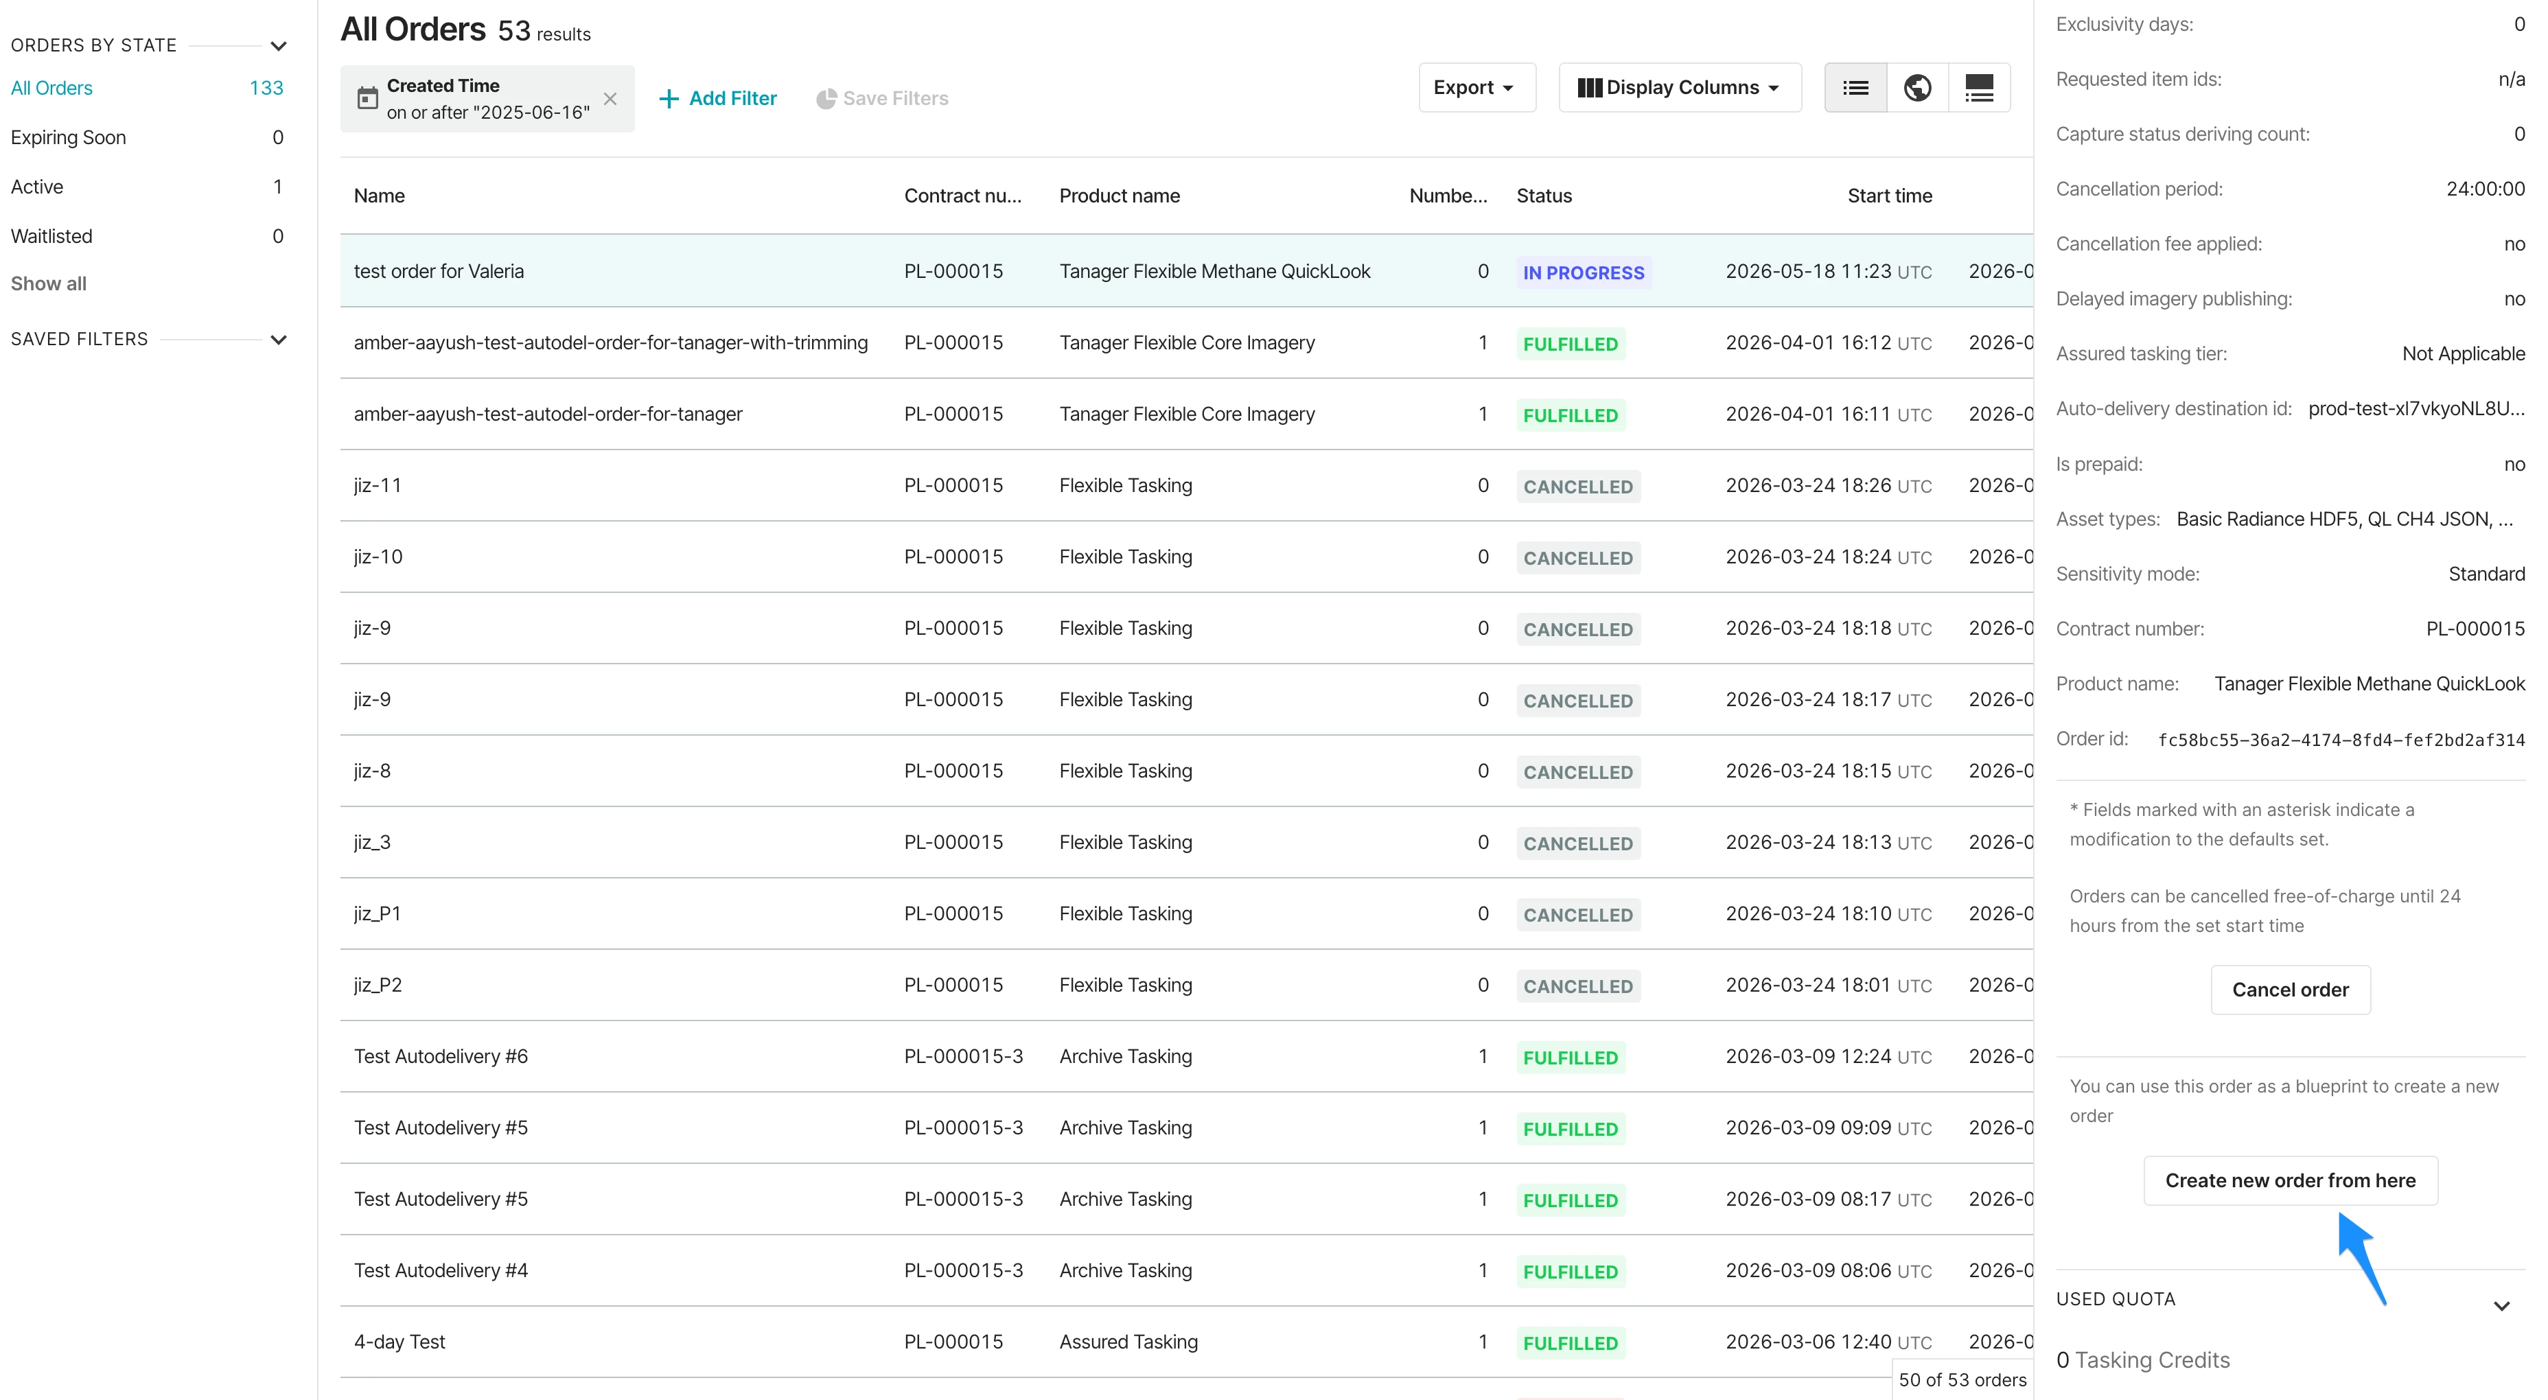Click '50 of 53 orders' counter

pos(1961,1379)
